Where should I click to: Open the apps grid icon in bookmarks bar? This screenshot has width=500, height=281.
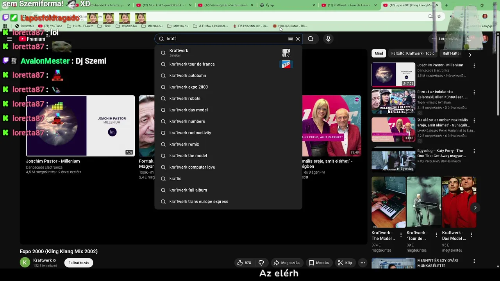5,26
